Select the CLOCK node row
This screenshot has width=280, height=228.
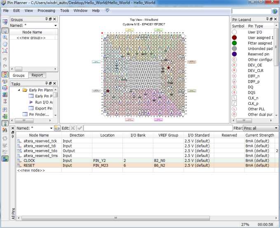(x=147, y=160)
